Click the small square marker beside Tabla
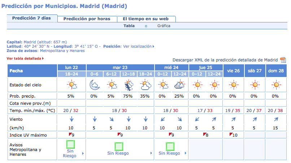The width and height of the screenshot is (291, 163). [146, 26]
